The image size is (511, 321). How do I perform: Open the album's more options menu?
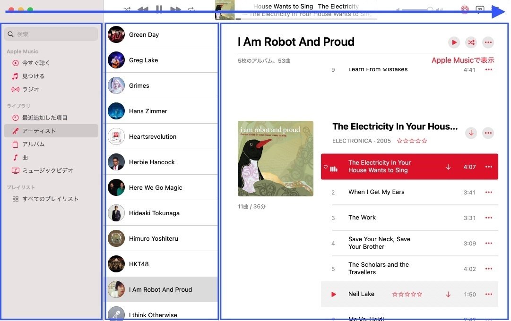pyautogui.click(x=488, y=133)
